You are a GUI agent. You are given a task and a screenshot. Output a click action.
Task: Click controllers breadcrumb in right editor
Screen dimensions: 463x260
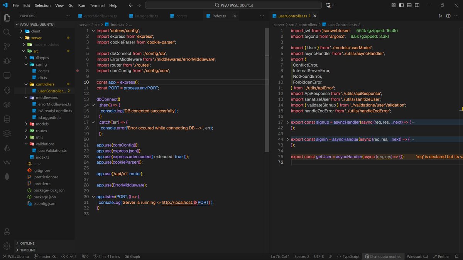(308, 25)
